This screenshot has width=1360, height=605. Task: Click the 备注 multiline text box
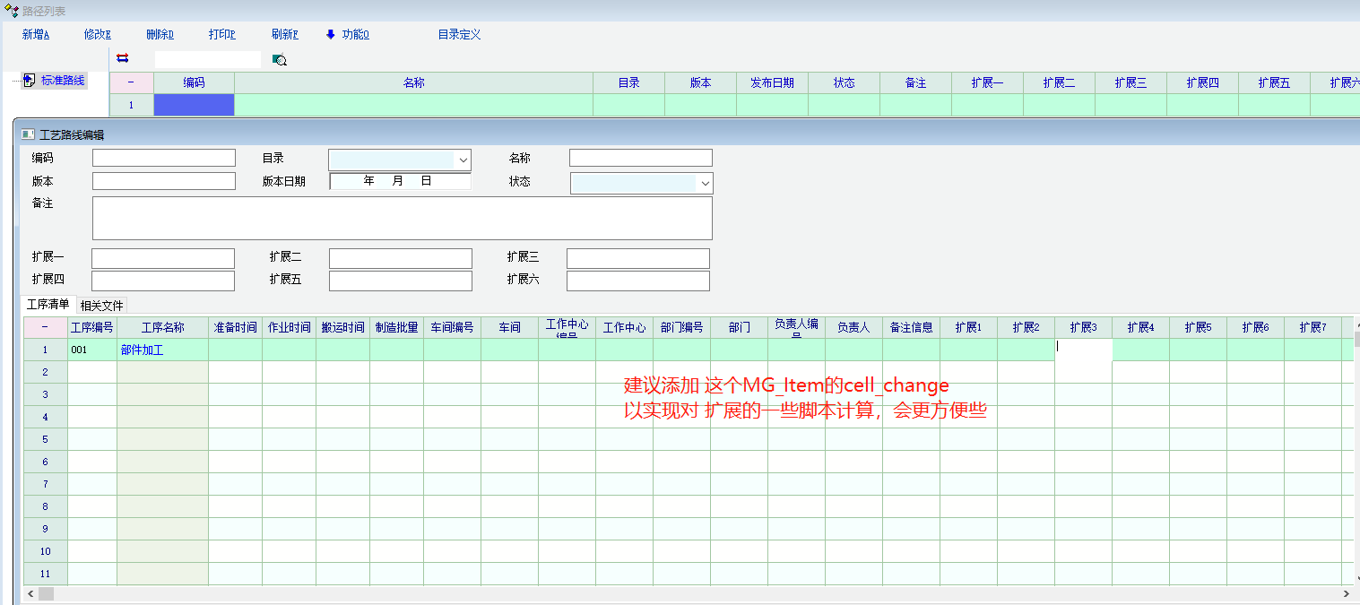tap(402, 218)
